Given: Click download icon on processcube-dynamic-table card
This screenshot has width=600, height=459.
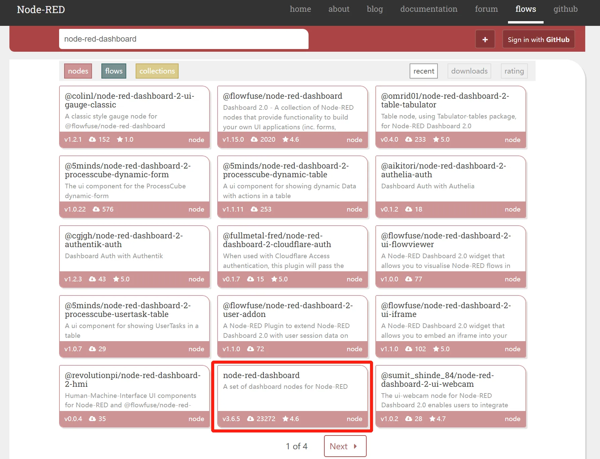Looking at the screenshot, I should (x=254, y=209).
